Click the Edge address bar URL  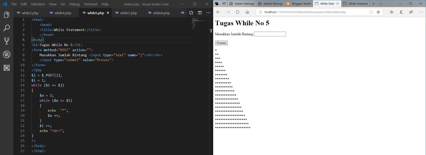pos(305,12)
